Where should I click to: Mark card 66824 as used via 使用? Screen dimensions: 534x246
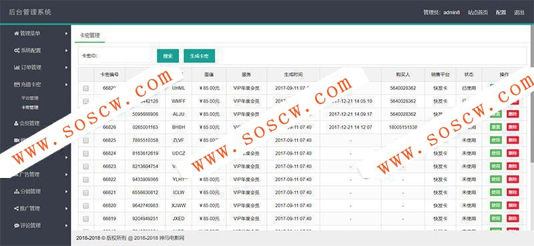click(496, 153)
